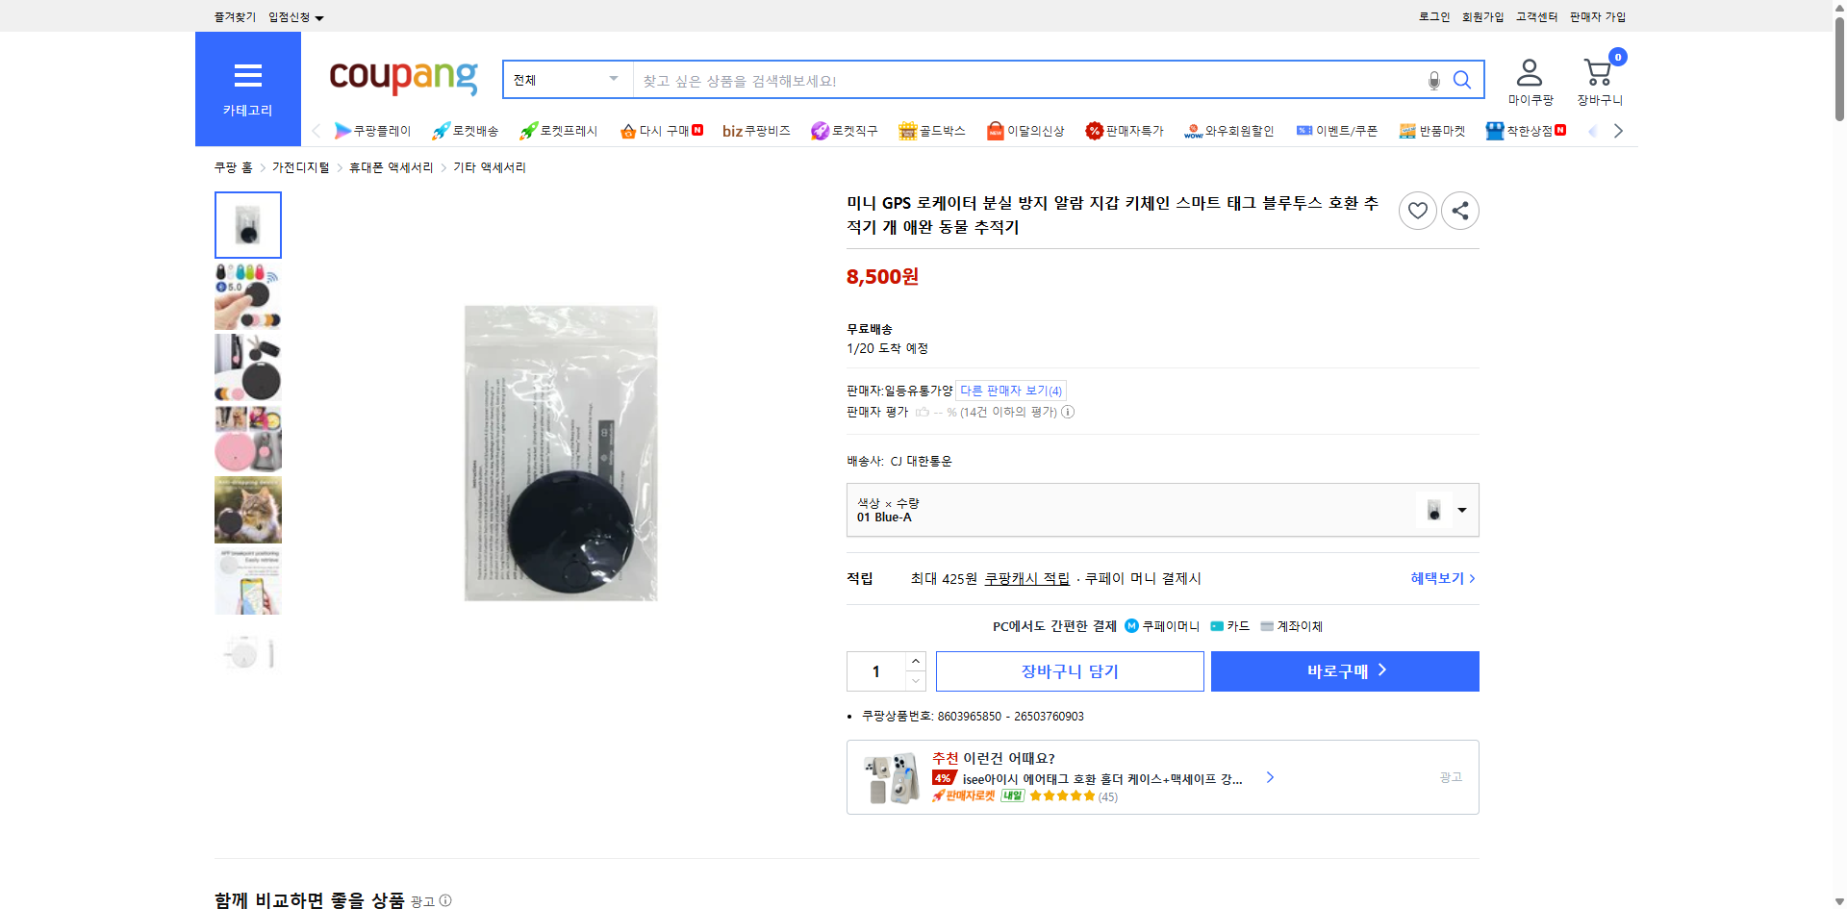The height and width of the screenshot is (909, 1847).
Task: Increase quantity with the up stepper arrow
Action: click(x=915, y=660)
